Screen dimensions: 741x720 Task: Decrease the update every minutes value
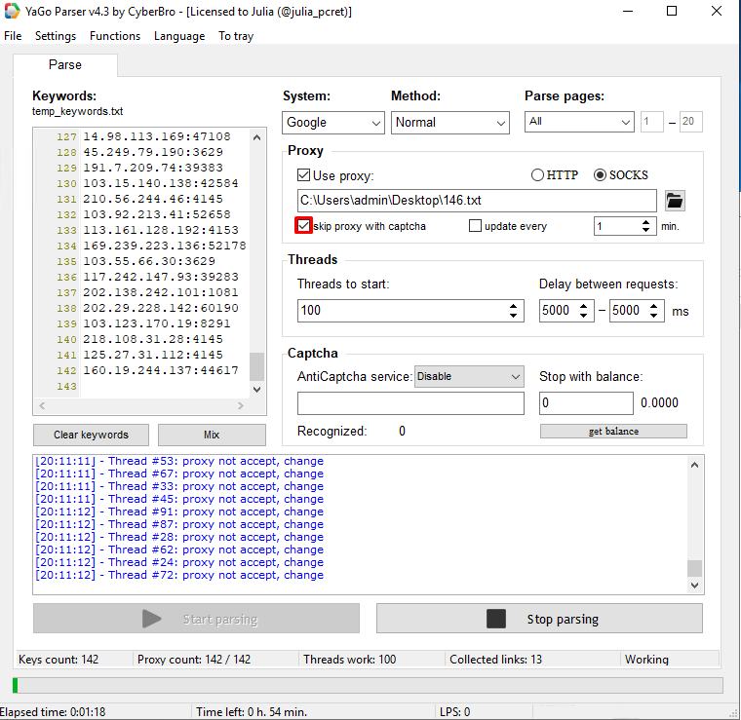[645, 230]
